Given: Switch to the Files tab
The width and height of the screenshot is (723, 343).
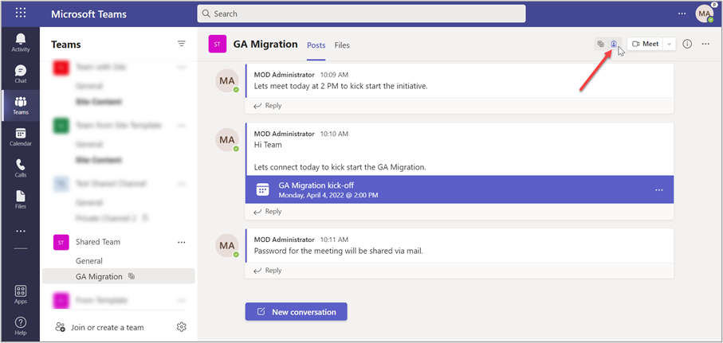Looking at the screenshot, I should (x=342, y=45).
